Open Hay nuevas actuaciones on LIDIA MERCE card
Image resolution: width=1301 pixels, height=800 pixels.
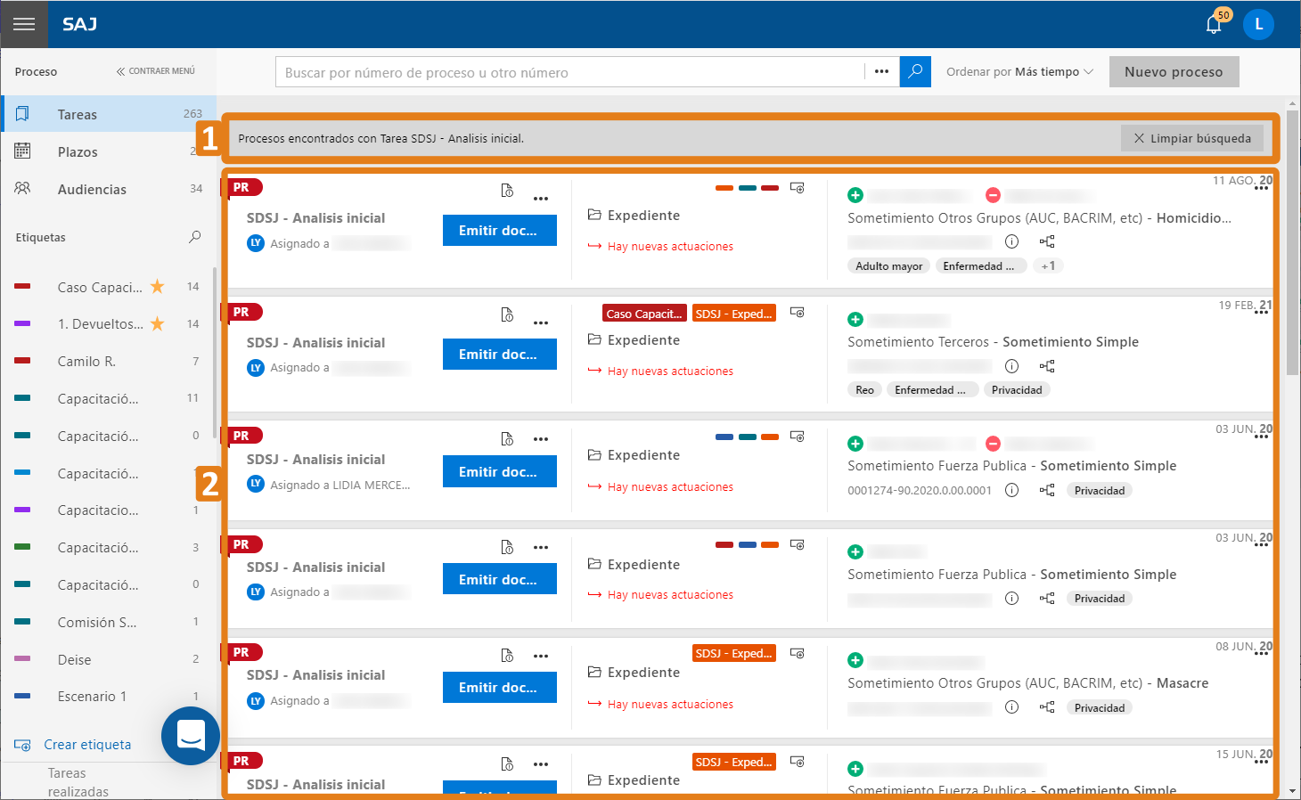coord(660,486)
